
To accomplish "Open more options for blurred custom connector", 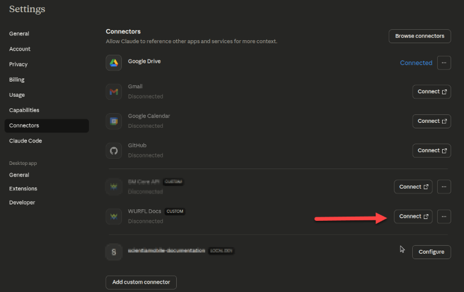I will [444, 187].
